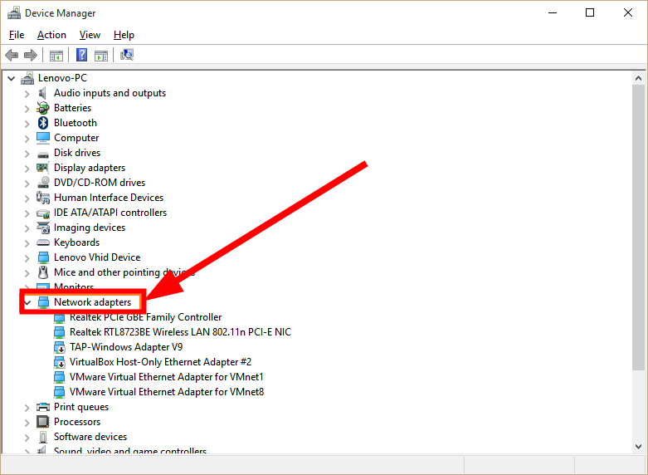Image resolution: width=648 pixels, height=475 pixels.
Task: Select the IDE ATA/ATAPI controllers label
Action: click(x=110, y=213)
